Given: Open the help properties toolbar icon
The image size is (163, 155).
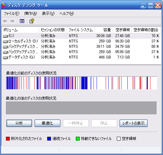Looking at the screenshot, I should click(31, 21).
